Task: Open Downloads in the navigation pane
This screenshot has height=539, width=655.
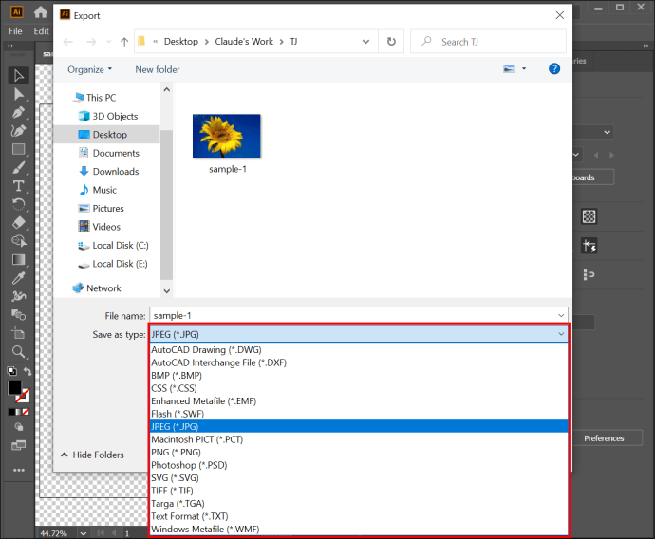Action: pos(116,172)
